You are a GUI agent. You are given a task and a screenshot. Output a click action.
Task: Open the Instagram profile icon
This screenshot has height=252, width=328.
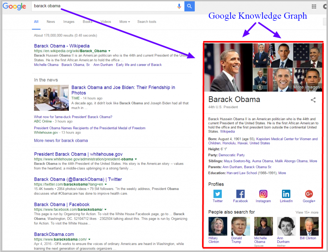[x=263, y=194]
